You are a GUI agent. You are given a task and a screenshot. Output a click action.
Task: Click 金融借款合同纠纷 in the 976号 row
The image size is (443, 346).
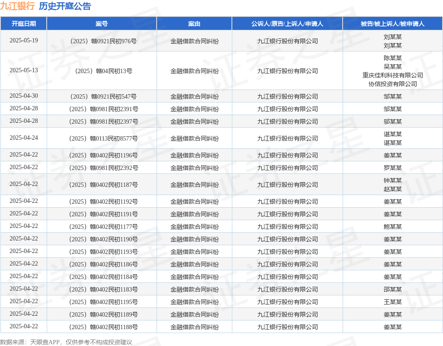pyautogui.click(x=194, y=41)
